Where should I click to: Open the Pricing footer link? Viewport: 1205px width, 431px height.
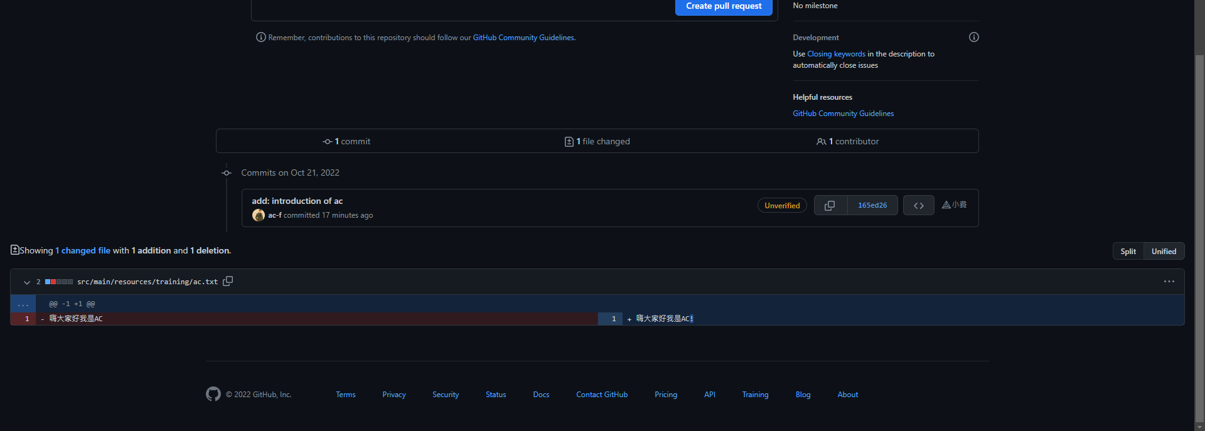pyautogui.click(x=666, y=395)
